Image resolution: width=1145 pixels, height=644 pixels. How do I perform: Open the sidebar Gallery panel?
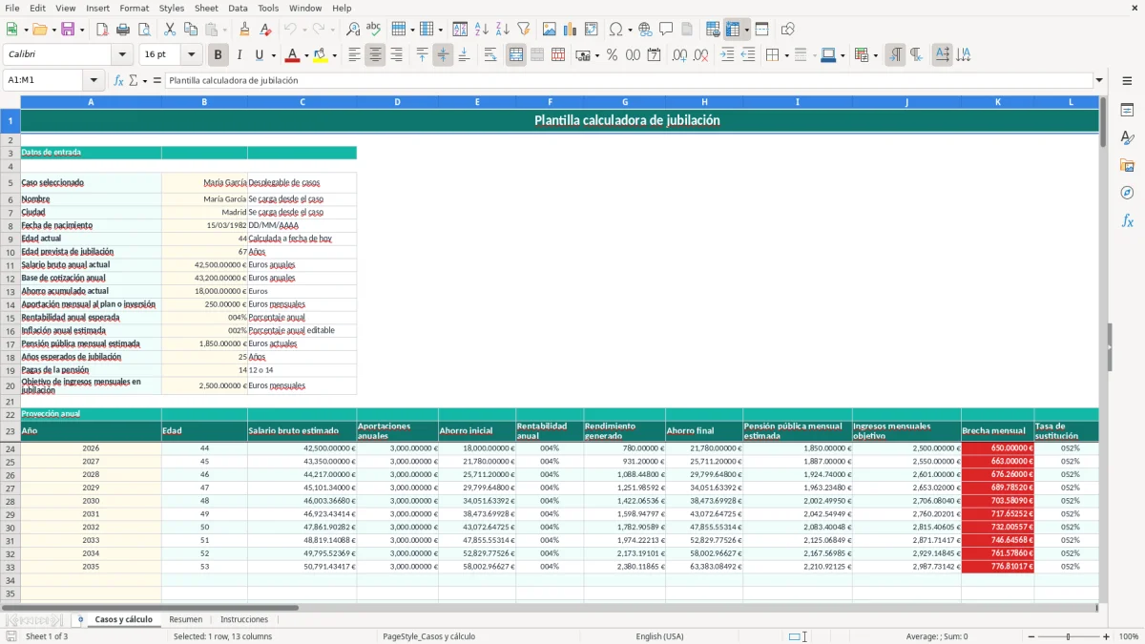(1127, 165)
